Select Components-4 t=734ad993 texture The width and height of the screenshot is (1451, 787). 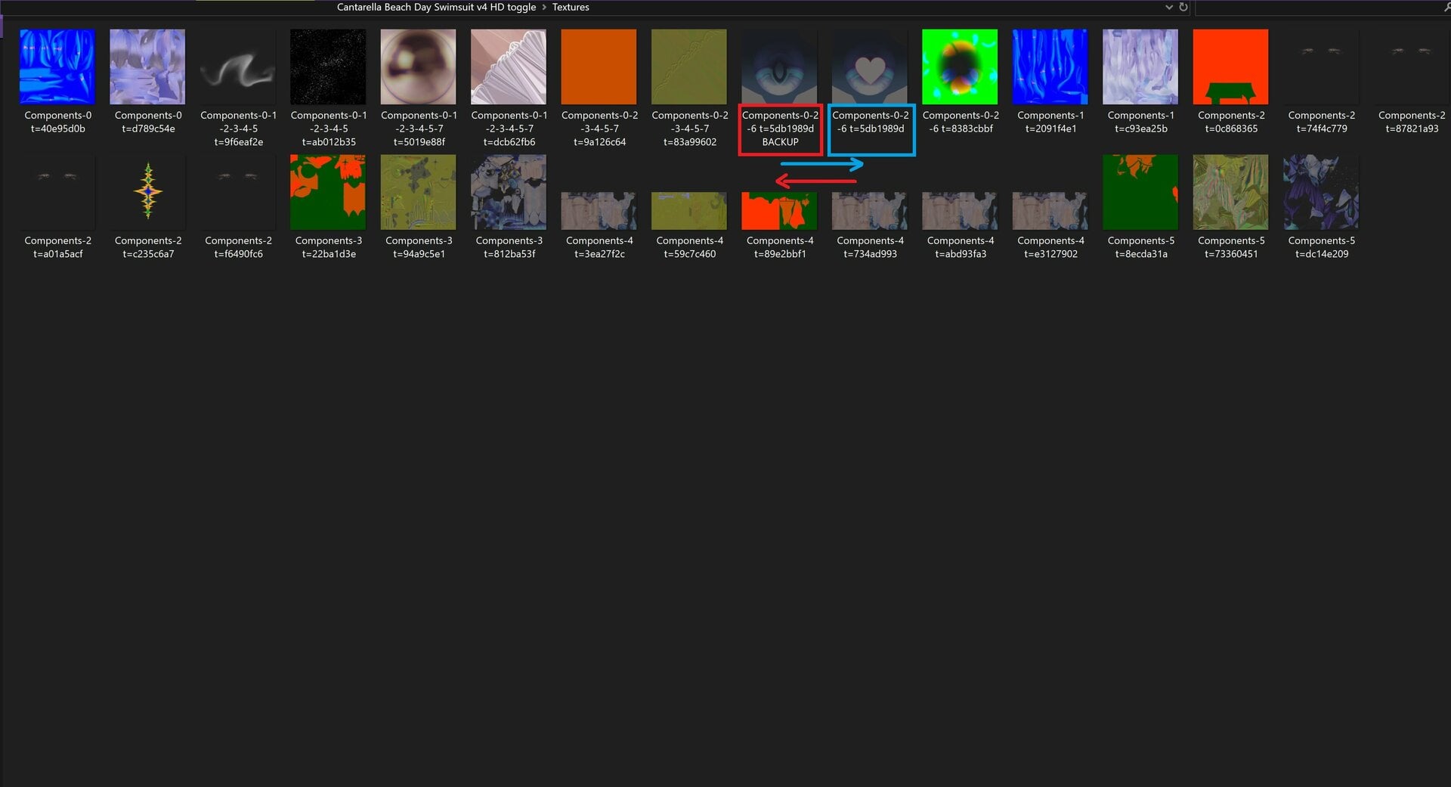click(x=870, y=211)
